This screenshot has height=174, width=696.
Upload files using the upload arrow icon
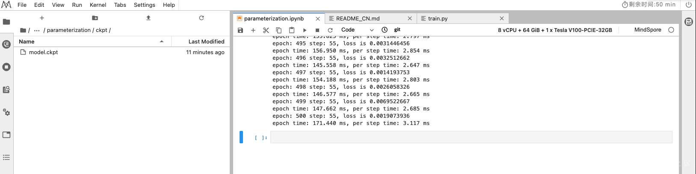click(148, 18)
